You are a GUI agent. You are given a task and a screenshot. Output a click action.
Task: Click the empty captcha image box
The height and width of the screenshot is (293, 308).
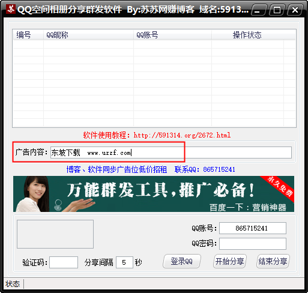pyautogui.click(x=55, y=234)
